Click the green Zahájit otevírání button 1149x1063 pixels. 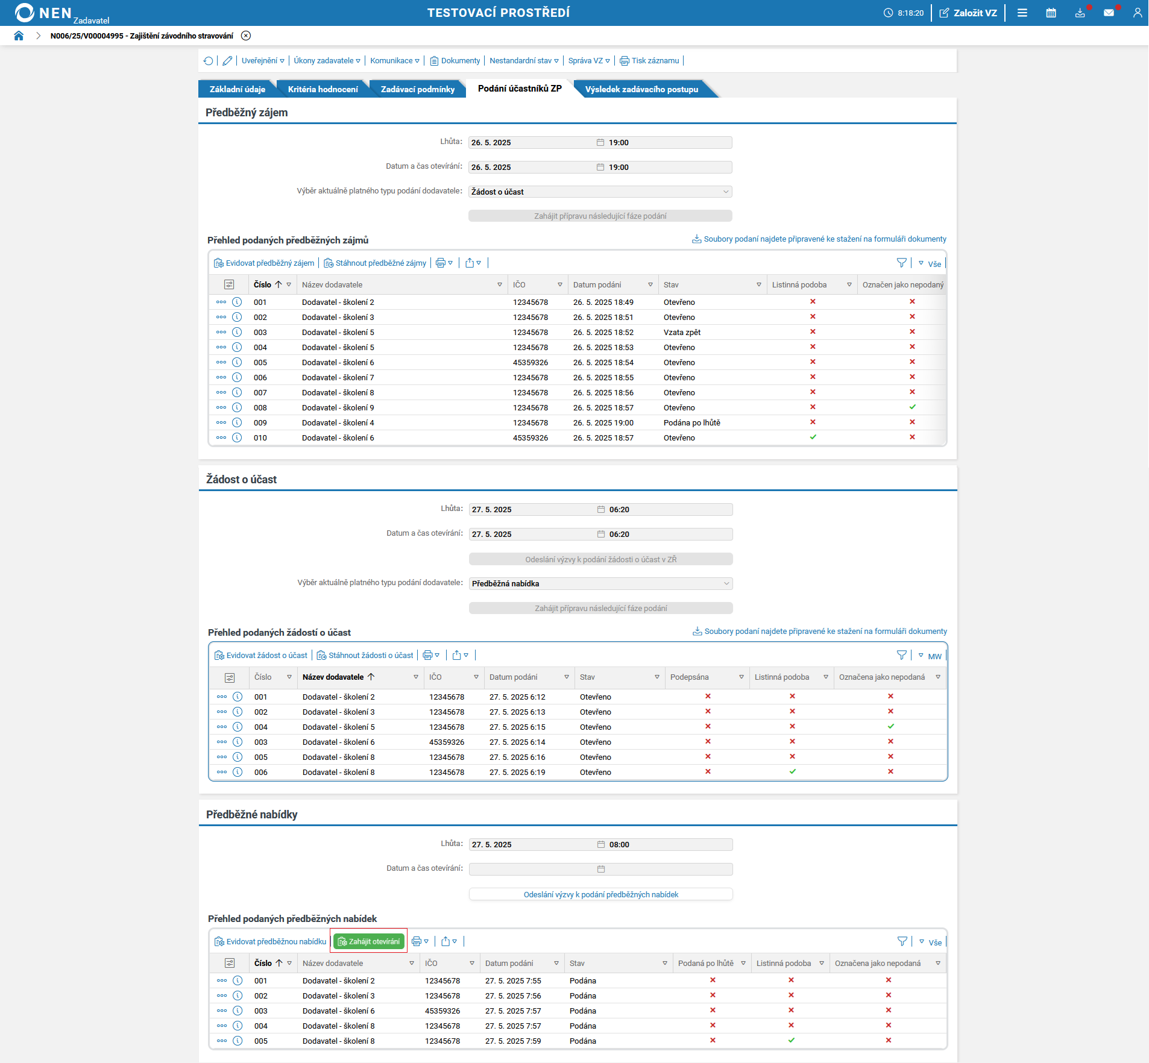click(x=369, y=941)
